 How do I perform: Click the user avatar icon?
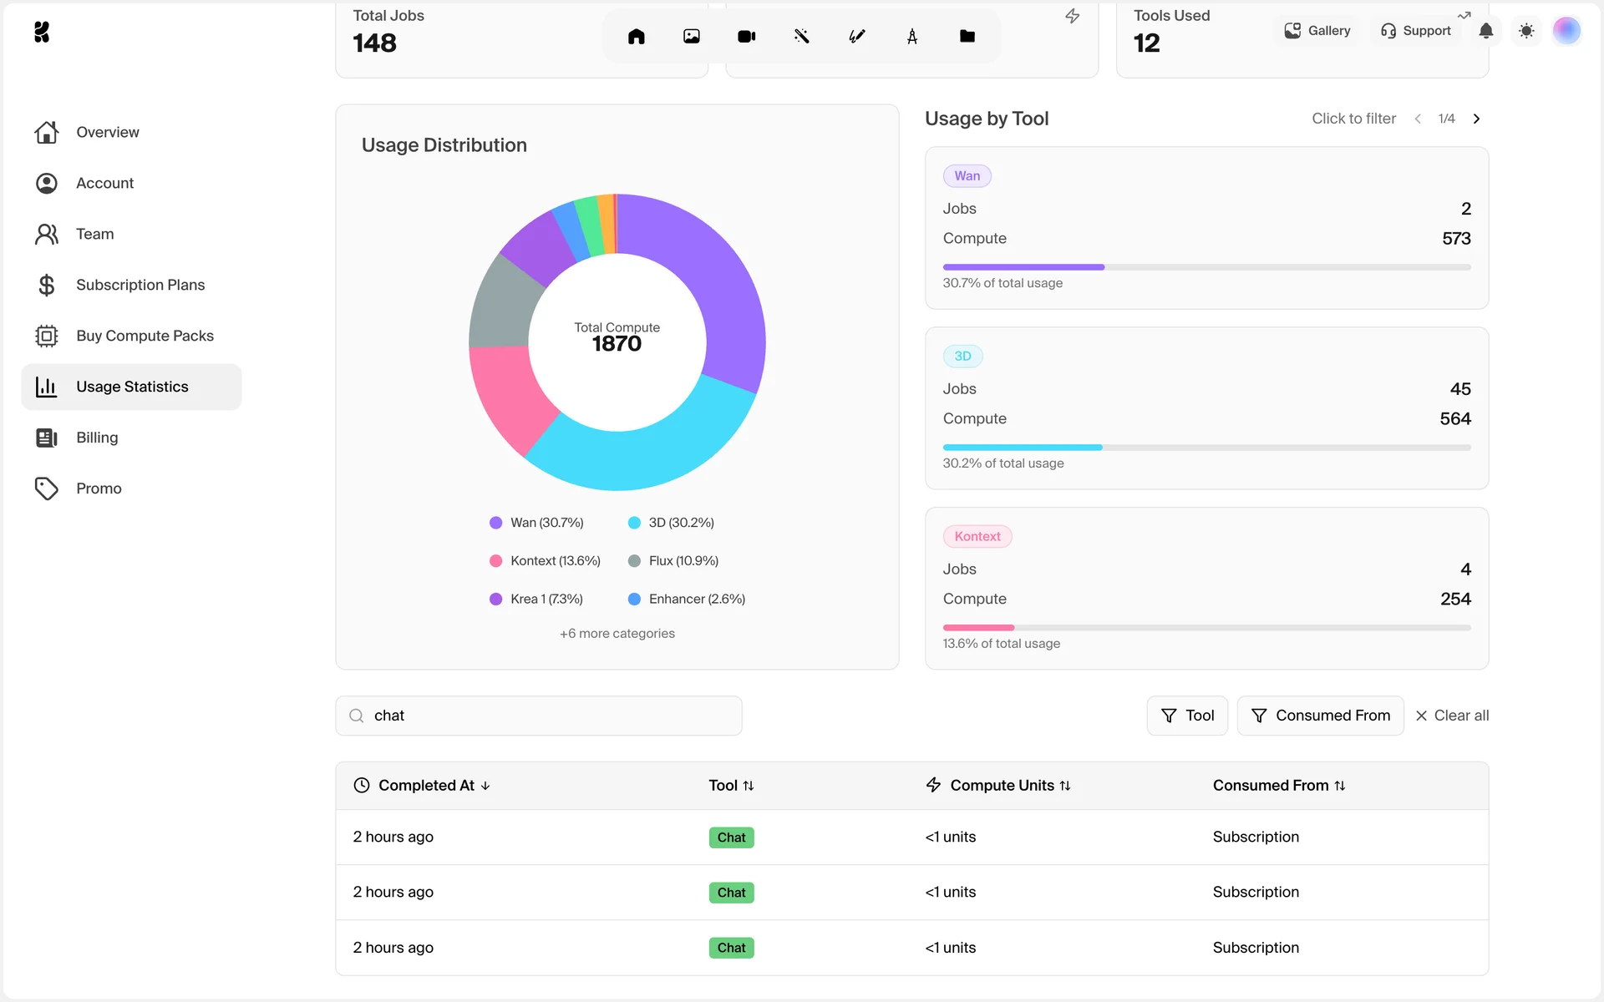coord(1566,31)
